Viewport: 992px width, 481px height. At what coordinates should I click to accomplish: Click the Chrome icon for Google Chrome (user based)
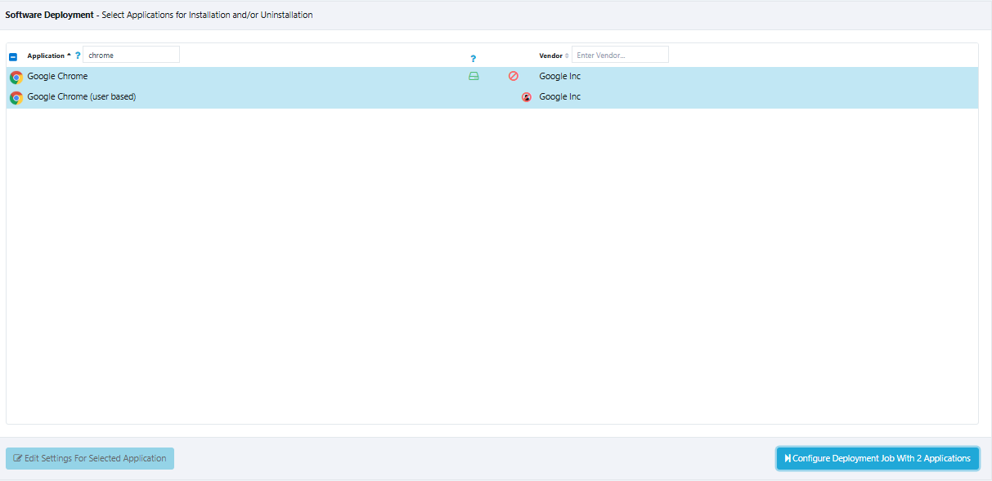tap(16, 98)
